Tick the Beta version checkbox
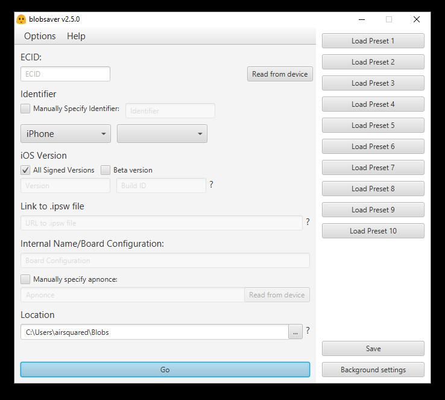This screenshot has height=400, width=445. point(106,170)
